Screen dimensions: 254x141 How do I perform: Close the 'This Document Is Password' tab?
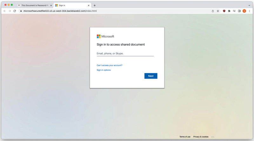click(51, 5)
